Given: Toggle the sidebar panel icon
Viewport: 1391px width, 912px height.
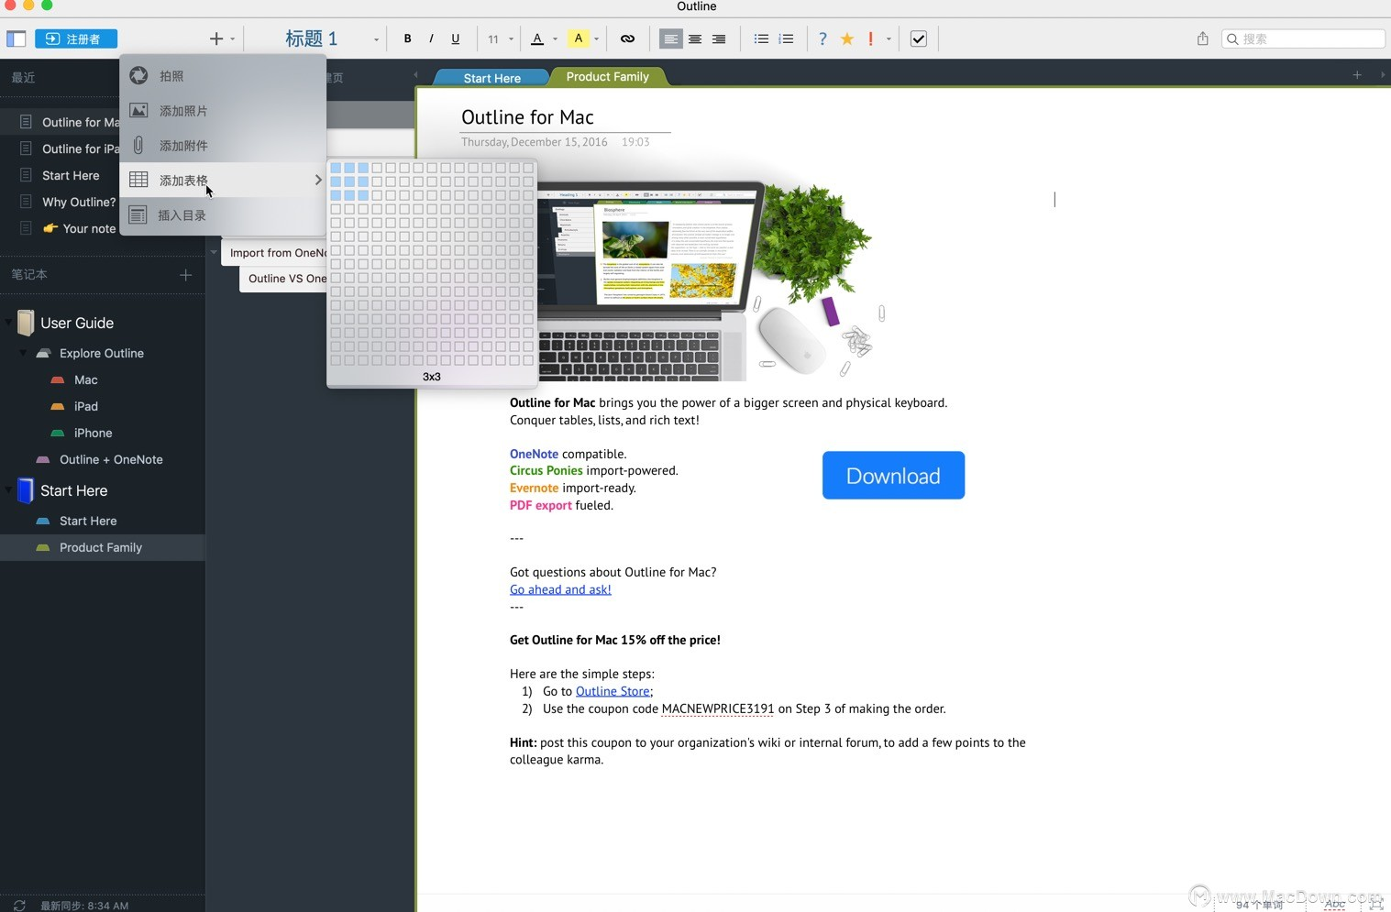Looking at the screenshot, I should click(16, 38).
